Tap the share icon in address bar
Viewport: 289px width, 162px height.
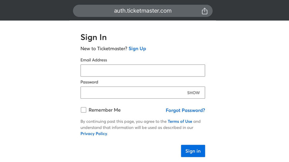[x=205, y=11]
